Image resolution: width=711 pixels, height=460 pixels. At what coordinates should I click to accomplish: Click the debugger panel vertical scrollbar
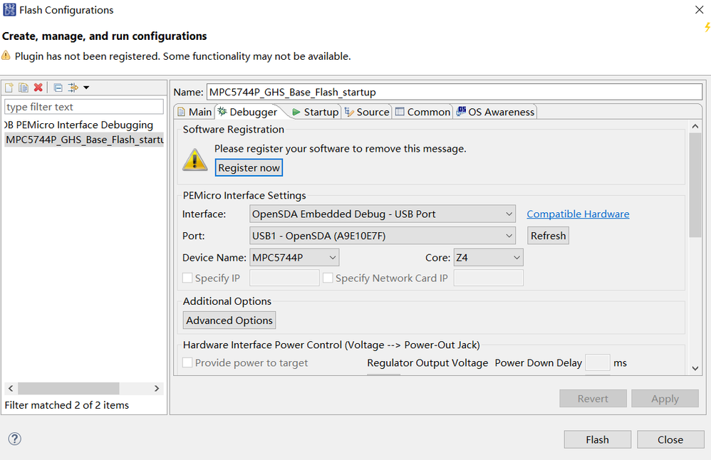click(x=695, y=185)
